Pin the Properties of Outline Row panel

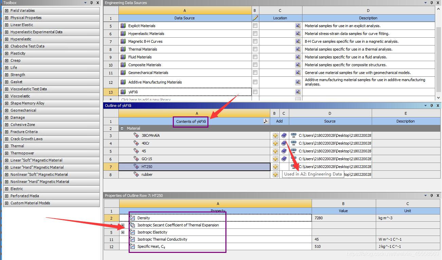[432, 196]
